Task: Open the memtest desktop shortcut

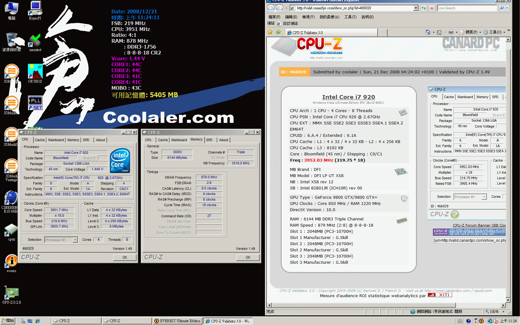Action: (35, 42)
